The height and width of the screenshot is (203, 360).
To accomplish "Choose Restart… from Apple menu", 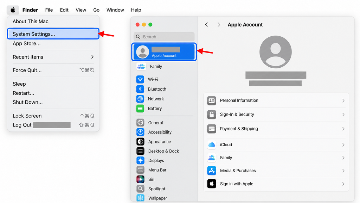I will pyautogui.click(x=53, y=93).
